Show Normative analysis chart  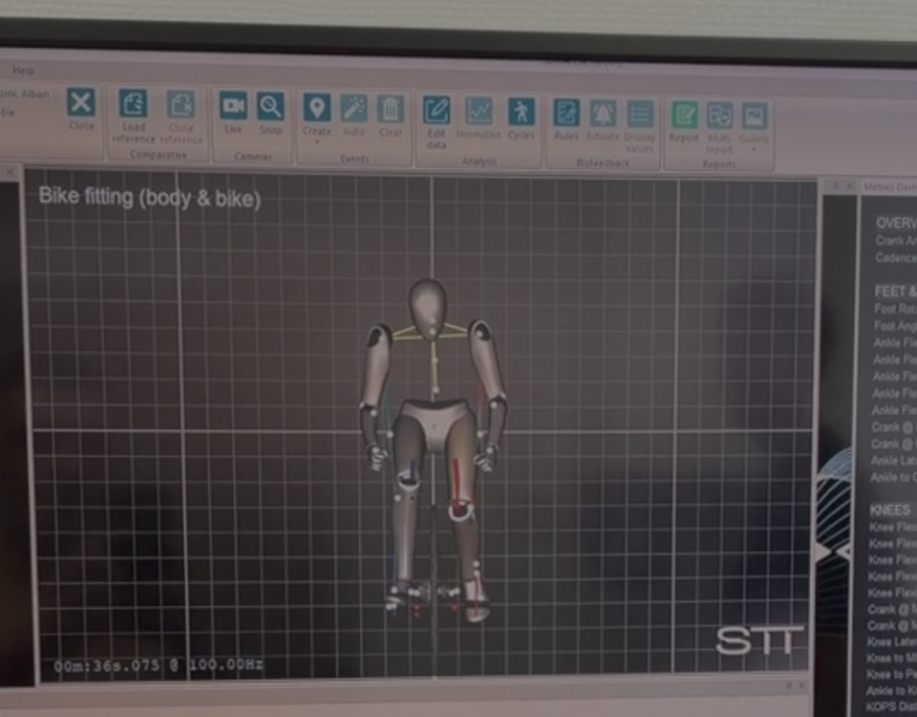pos(479,112)
